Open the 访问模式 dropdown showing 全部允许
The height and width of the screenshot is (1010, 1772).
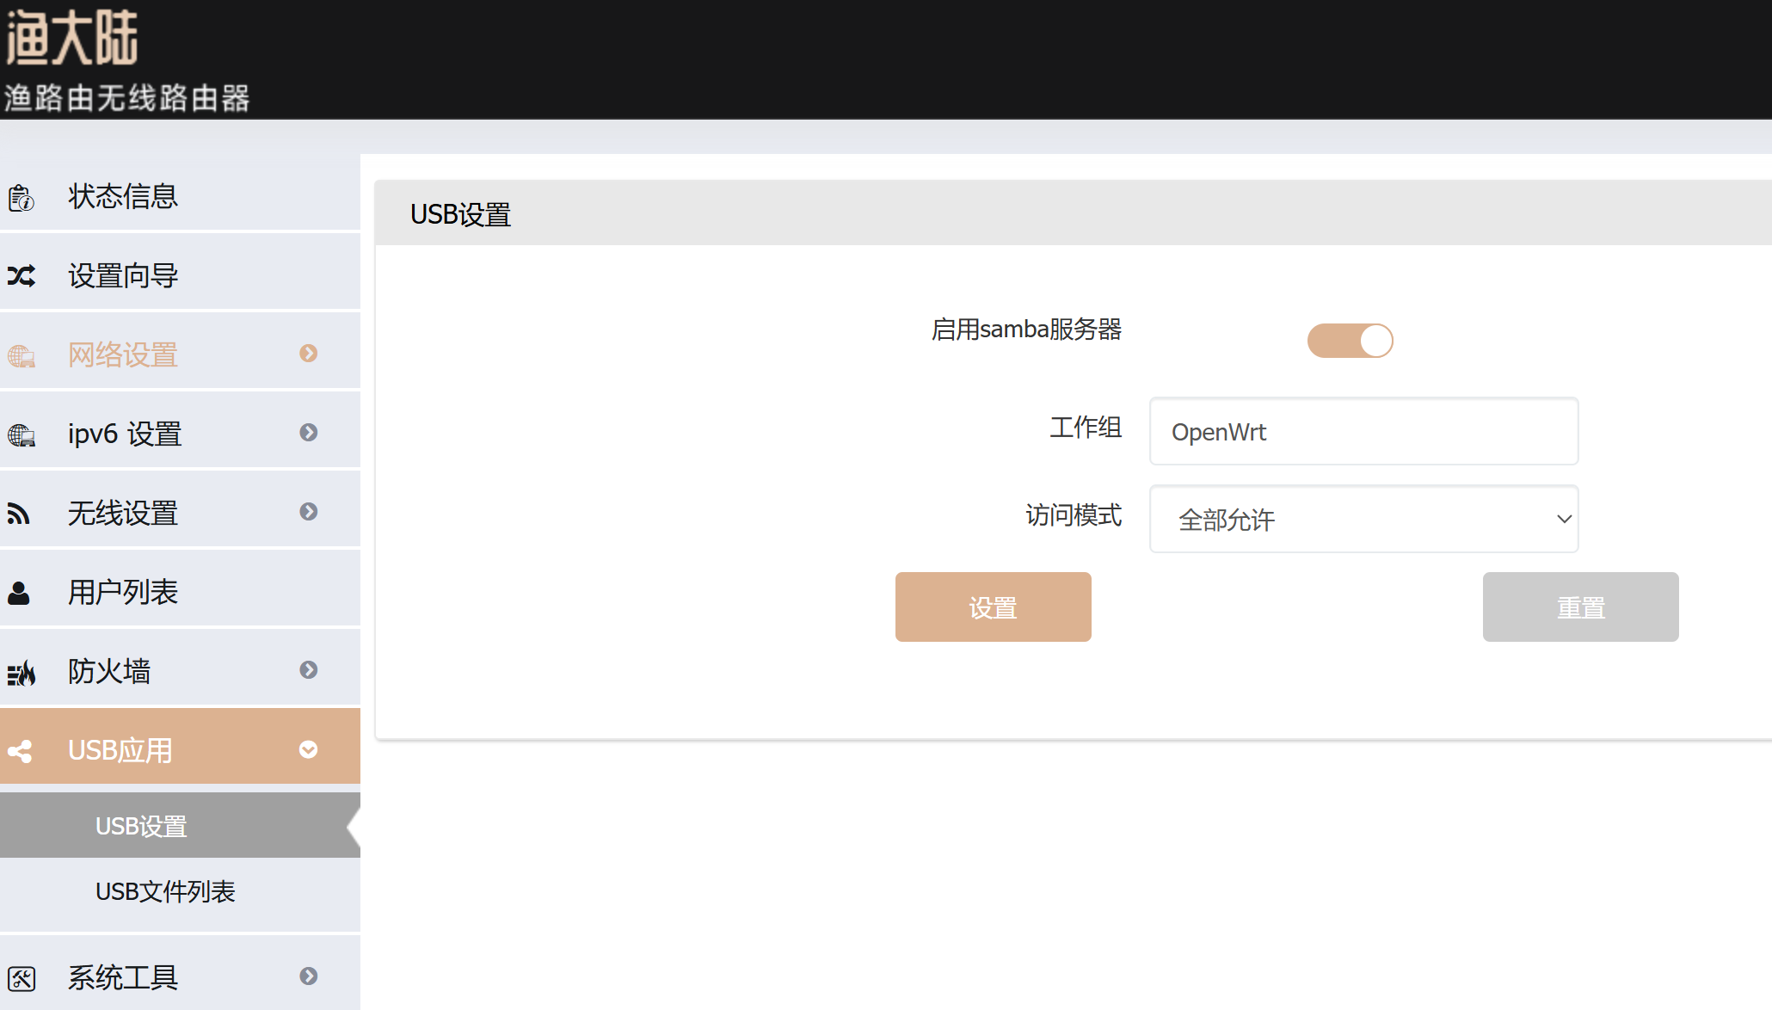[1363, 519]
